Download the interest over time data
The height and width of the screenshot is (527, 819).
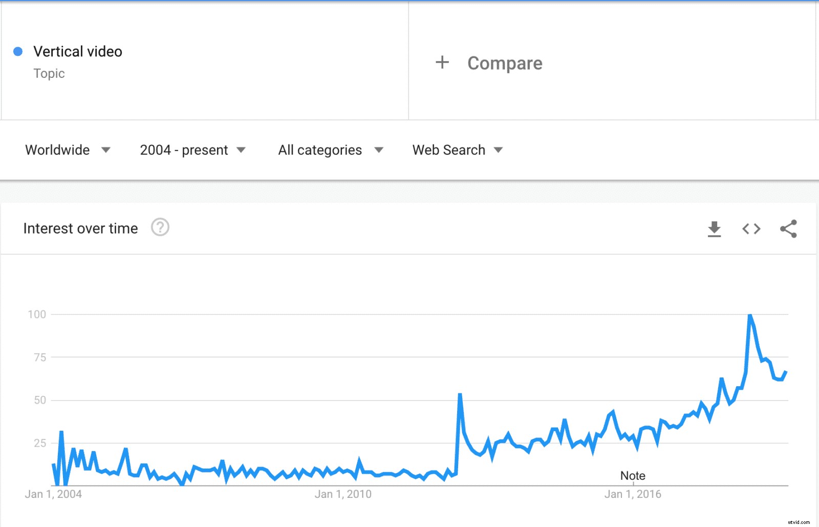(714, 229)
